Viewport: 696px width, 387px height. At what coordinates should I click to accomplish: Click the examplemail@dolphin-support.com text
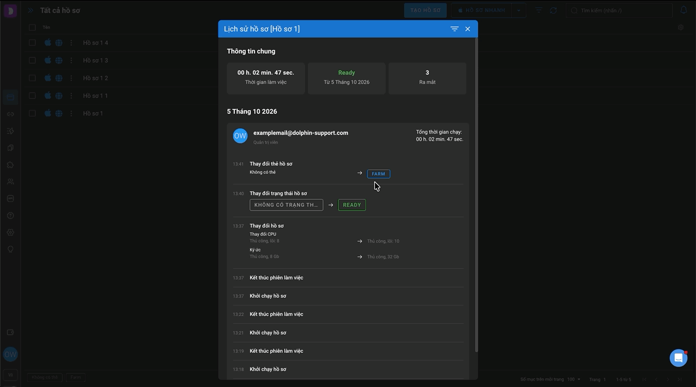pyautogui.click(x=301, y=133)
